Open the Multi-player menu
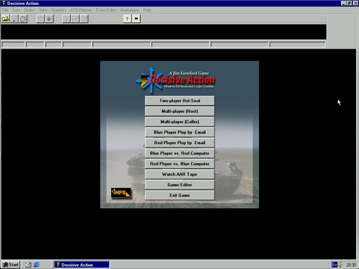Viewport: 359px width, 269px height. pyautogui.click(x=130, y=10)
